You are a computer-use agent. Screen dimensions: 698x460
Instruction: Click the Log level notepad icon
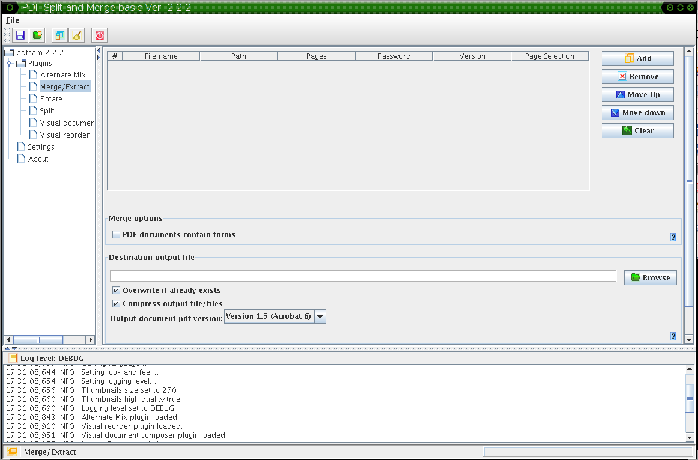pyautogui.click(x=13, y=358)
